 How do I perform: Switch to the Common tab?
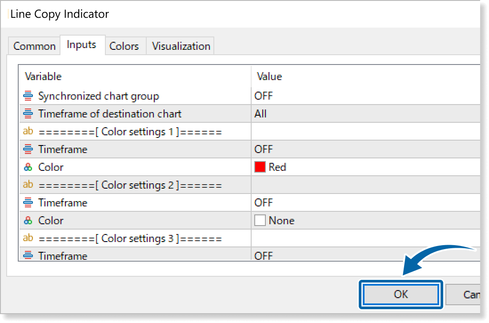pos(34,46)
